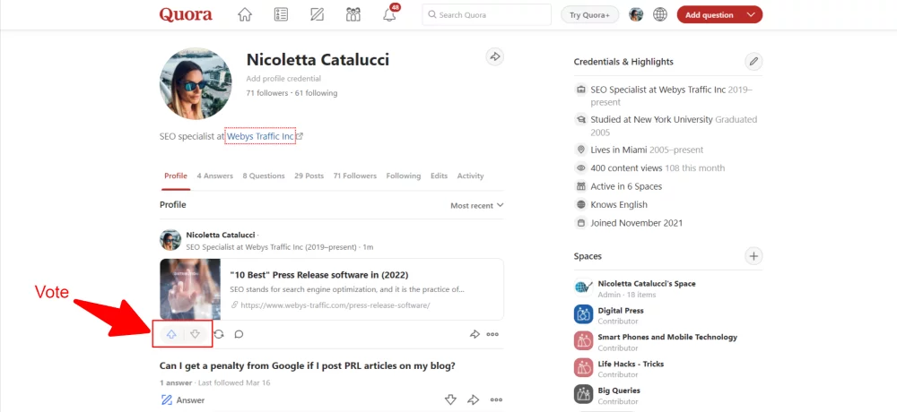This screenshot has width=897, height=412.
Task: Share the Press Release post via arrow icon
Action: 475,334
